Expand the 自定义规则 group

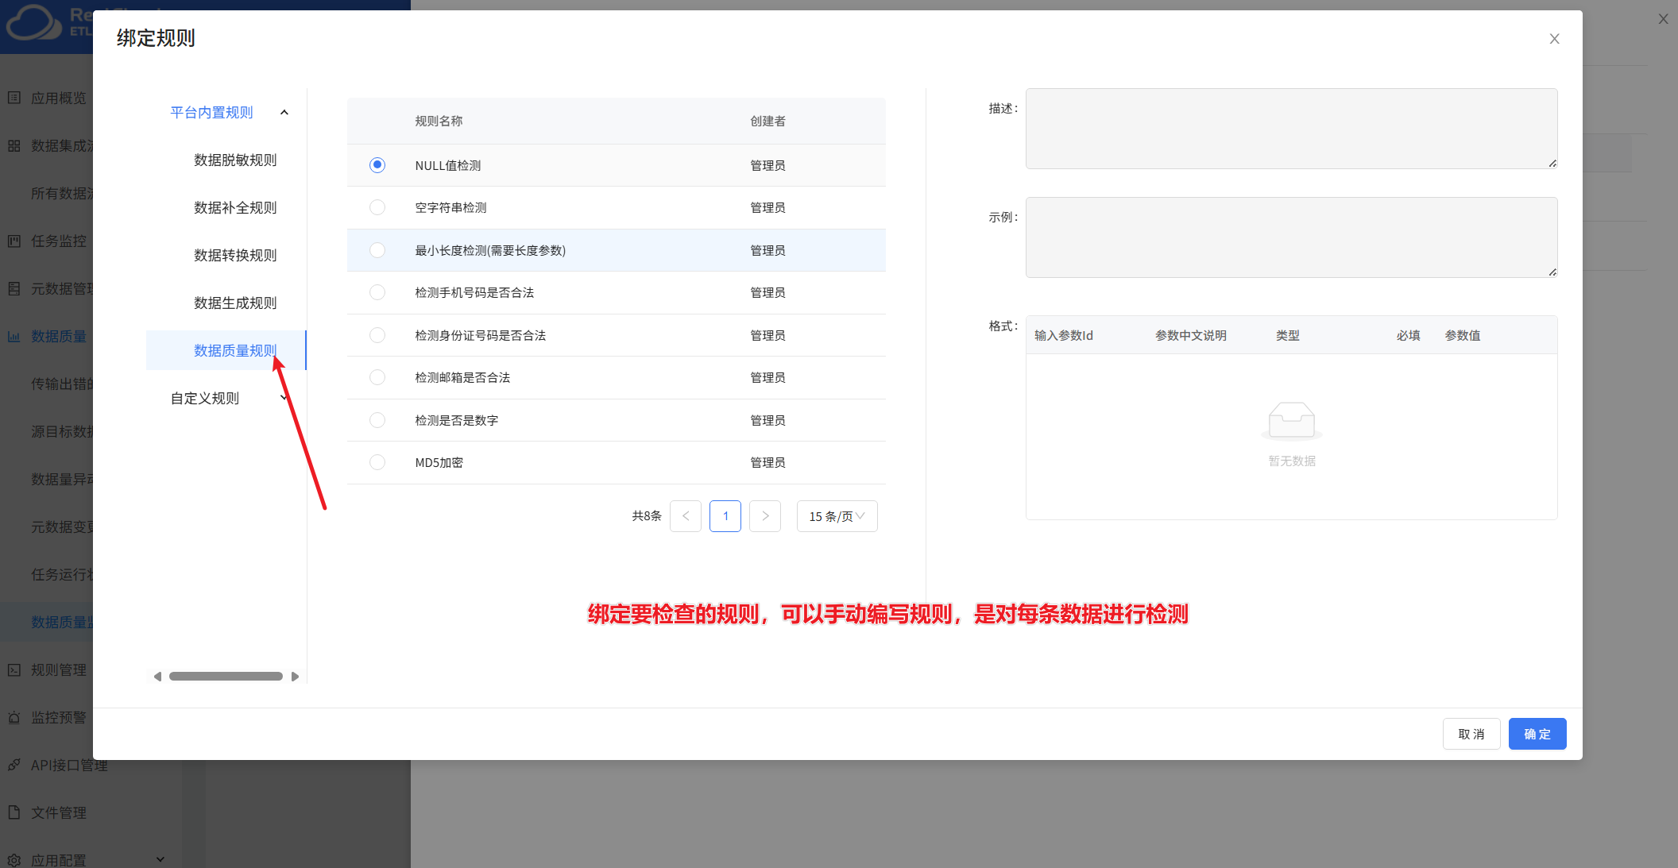coord(284,398)
